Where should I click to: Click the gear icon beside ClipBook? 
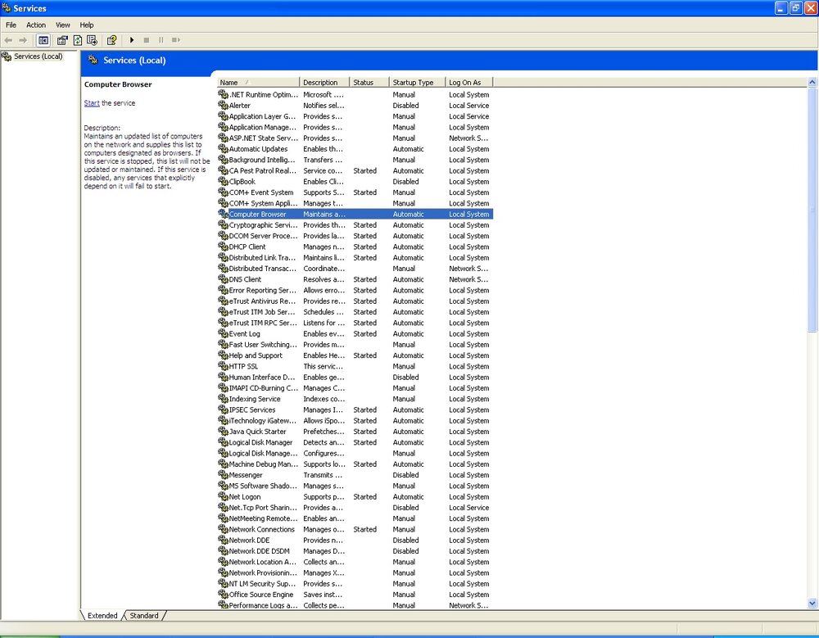[x=223, y=181]
